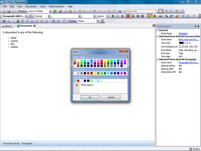Image resolution: width=201 pixels, height=151 pixels.
Task: Pick the yellow swatch in Web Colors
Action: pyautogui.click(x=95, y=73)
